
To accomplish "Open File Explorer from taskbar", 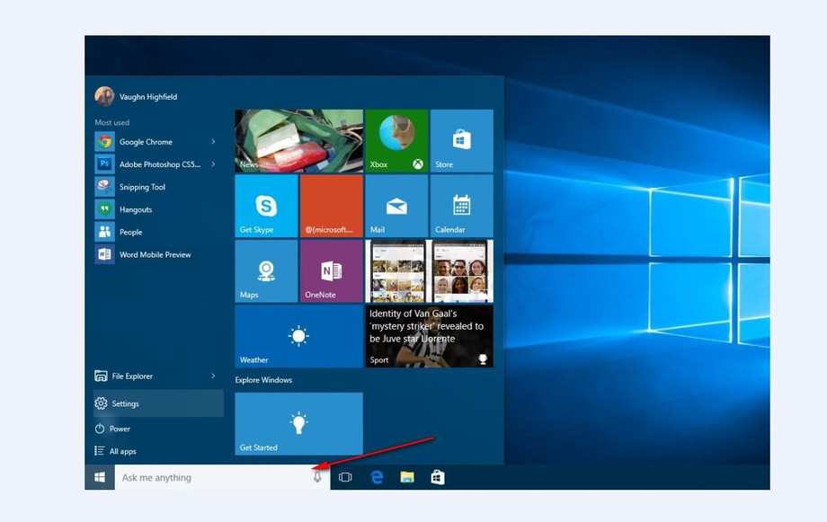I will pyautogui.click(x=407, y=477).
